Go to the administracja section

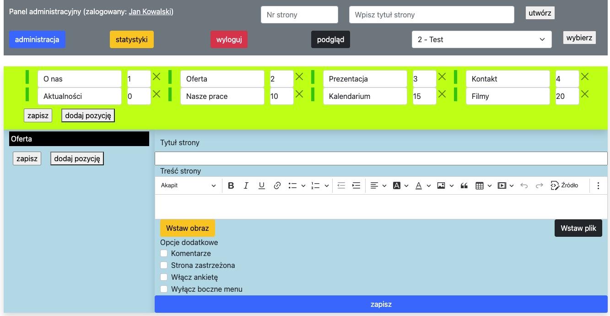tap(37, 39)
